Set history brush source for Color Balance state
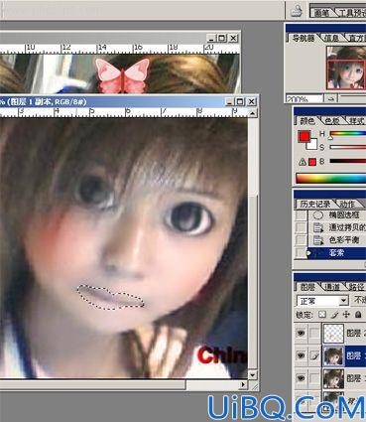The width and height of the screenshot is (366, 422). [301, 240]
